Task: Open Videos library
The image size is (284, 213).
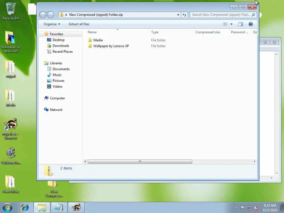Action: pyautogui.click(x=57, y=87)
